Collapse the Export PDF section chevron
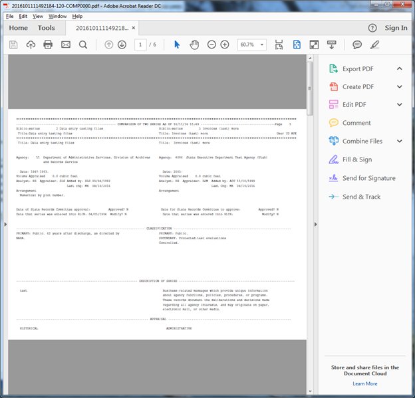 400,68
